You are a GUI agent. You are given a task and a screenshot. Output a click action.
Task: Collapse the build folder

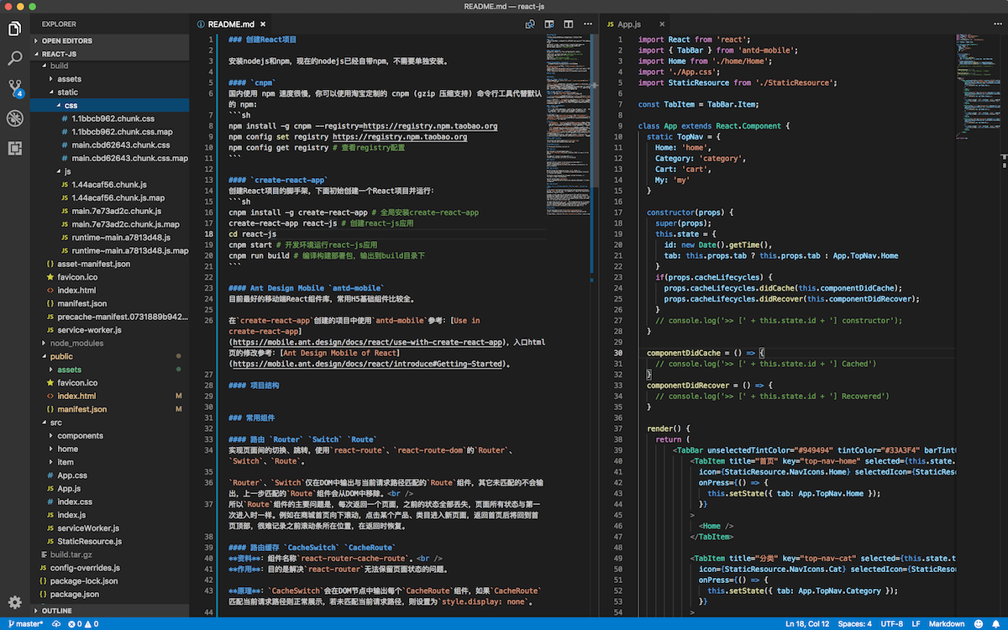pos(109,66)
